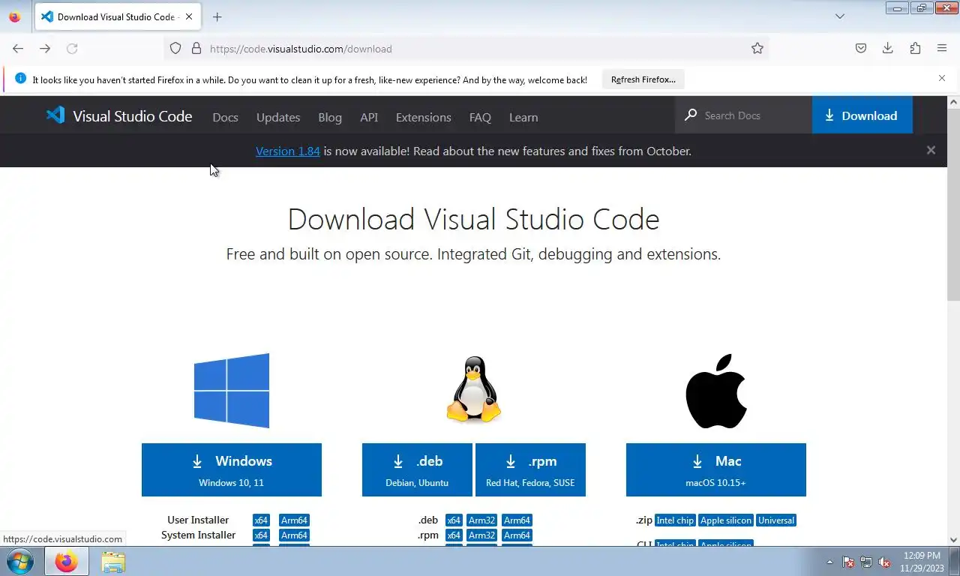Save page to Pocket
960x576 pixels.
[x=861, y=49]
